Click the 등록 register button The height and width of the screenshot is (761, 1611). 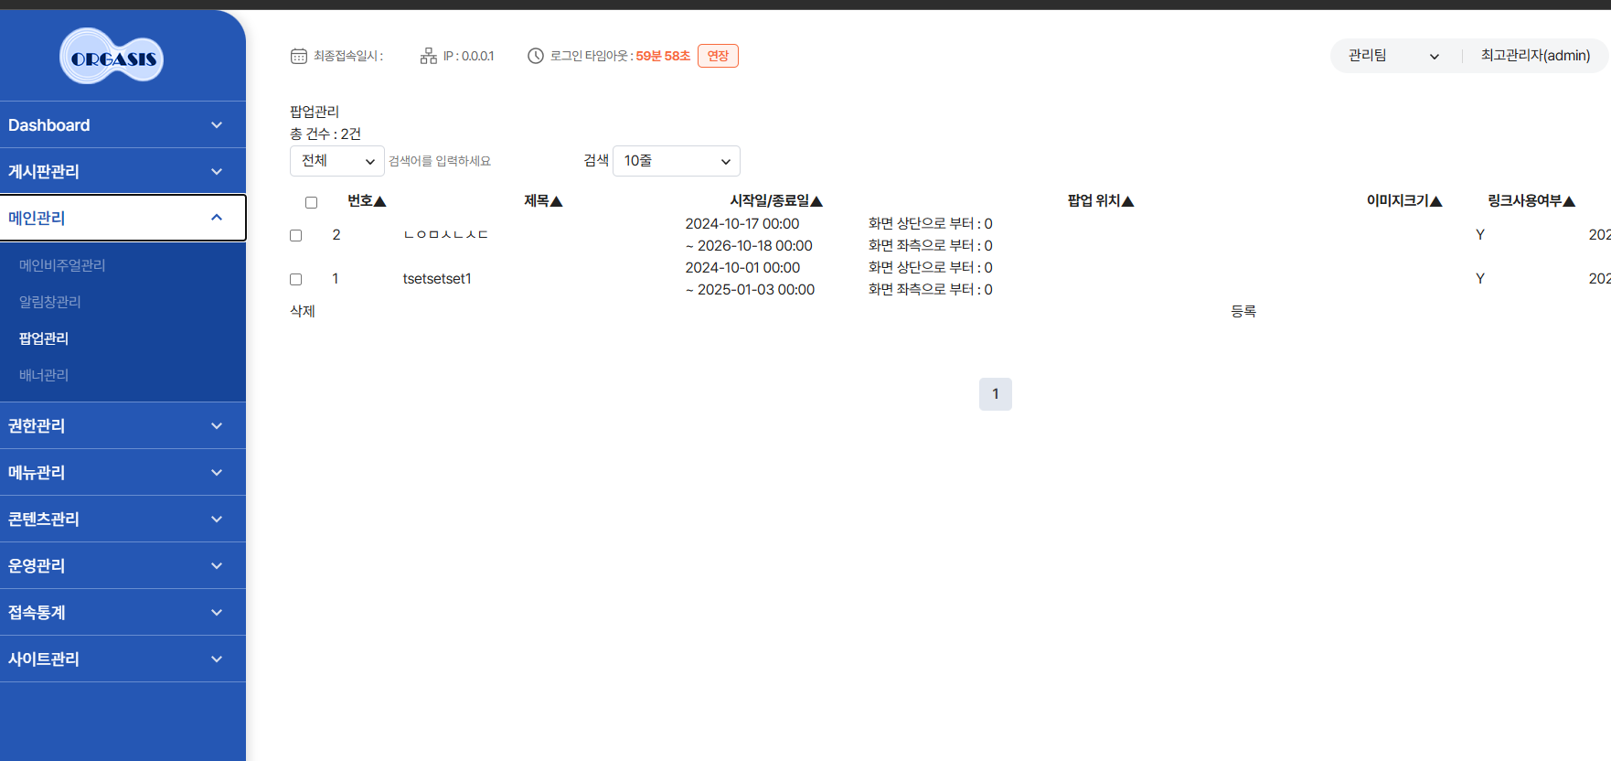click(x=1243, y=311)
